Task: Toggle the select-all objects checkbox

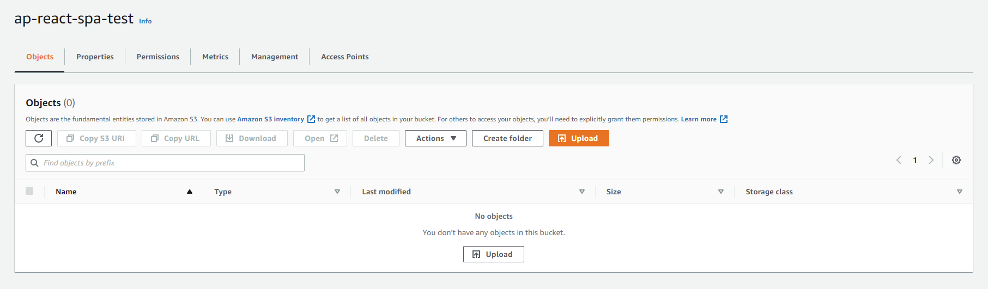Action: tap(29, 191)
